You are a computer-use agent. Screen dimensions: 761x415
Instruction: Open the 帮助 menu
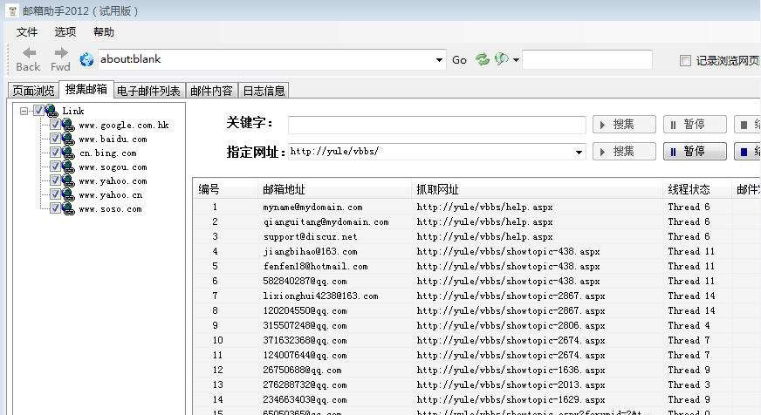[x=103, y=32]
